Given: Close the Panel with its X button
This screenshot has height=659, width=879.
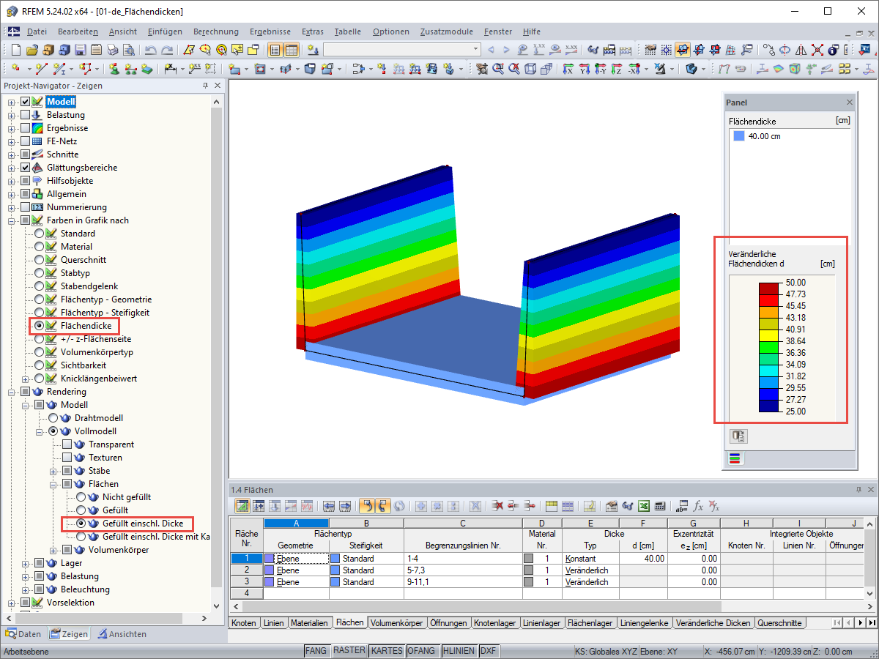Looking at the screenshot, I should 850,103.
